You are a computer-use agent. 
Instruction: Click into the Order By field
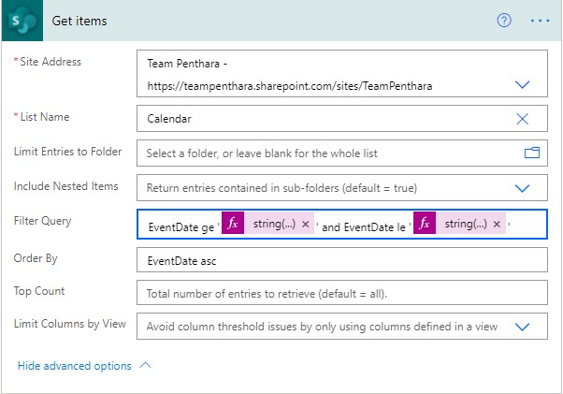point(341,259)
